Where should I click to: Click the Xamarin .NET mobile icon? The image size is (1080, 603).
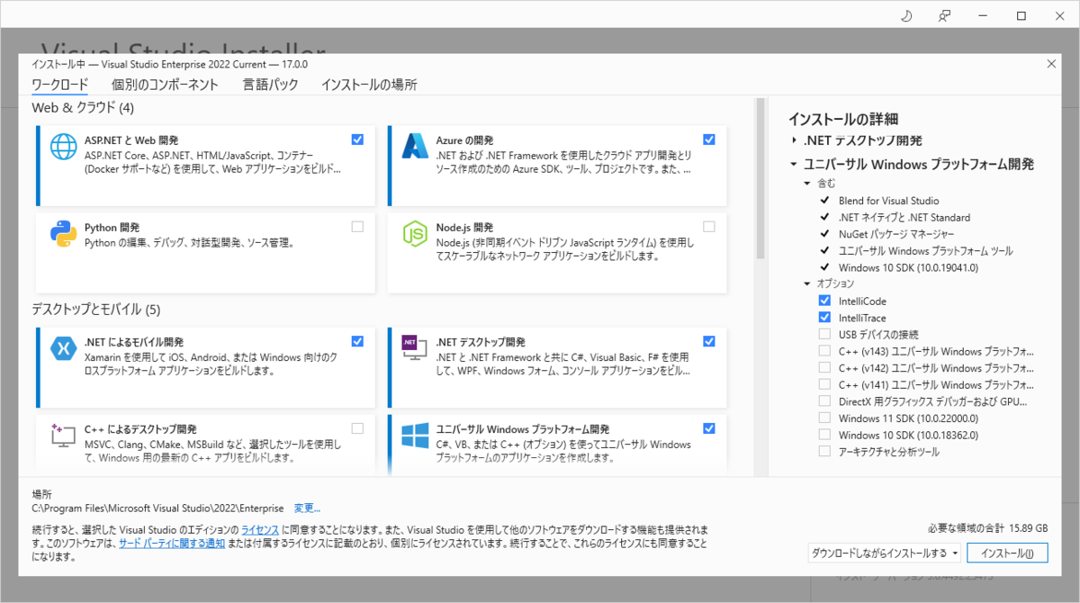[x=63, y=347]
